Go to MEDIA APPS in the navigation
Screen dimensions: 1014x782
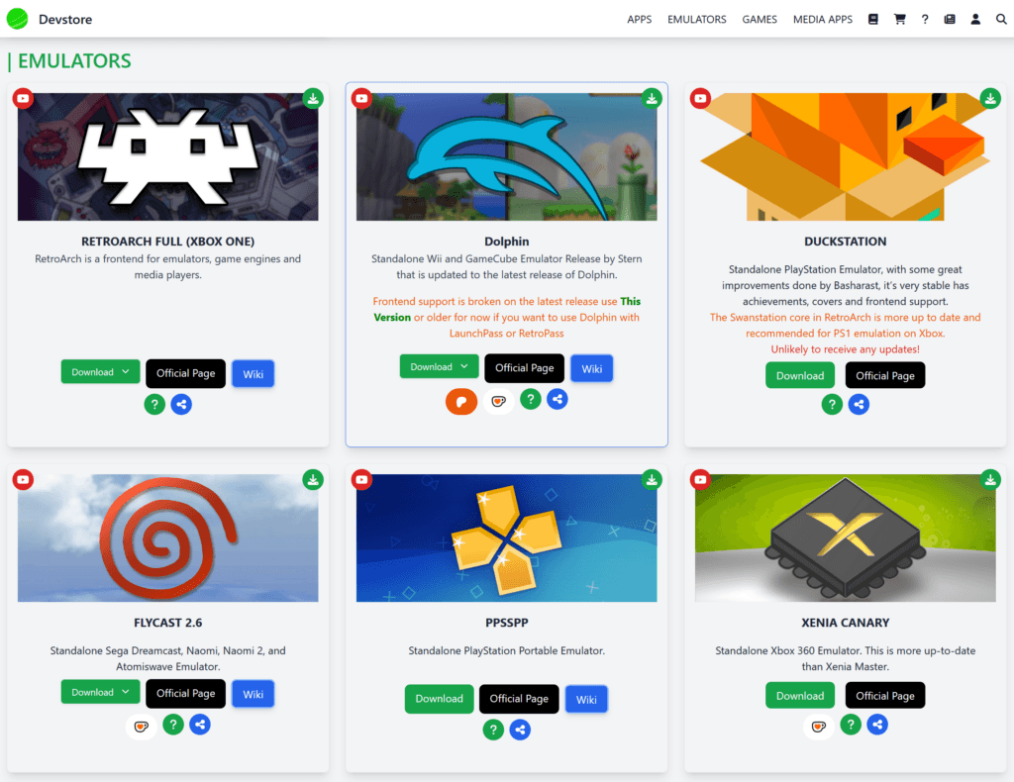tap(822, 19)
